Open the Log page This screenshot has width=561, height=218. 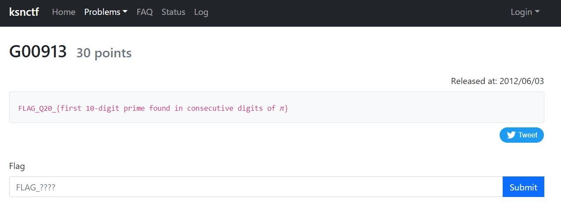(201, 12)
